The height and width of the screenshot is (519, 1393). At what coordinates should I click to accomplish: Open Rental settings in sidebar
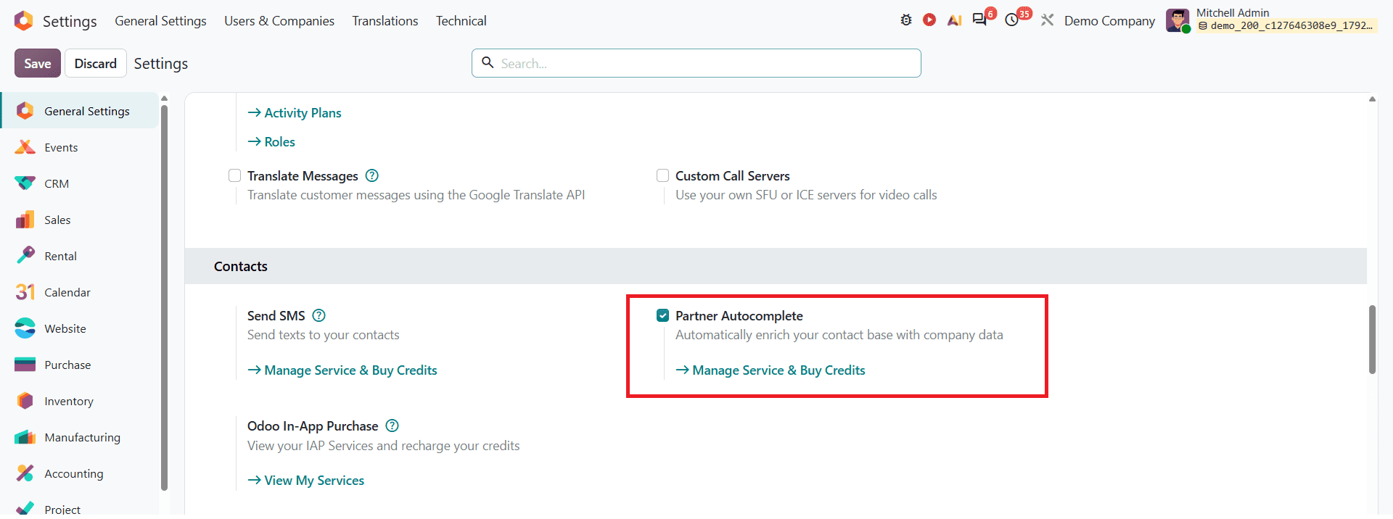[80, 256]
